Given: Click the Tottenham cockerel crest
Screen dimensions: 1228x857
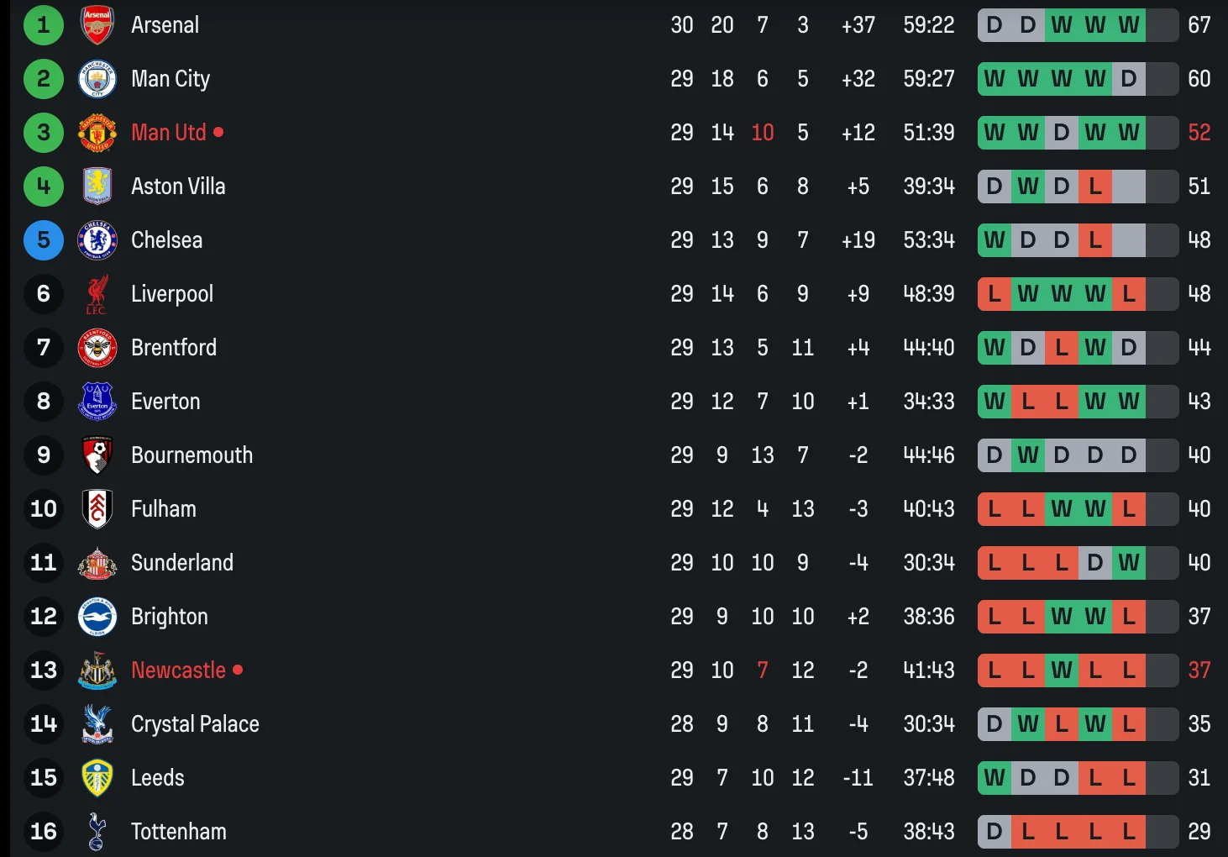Looking at the screenshot, I should click(x=97, y=832).
